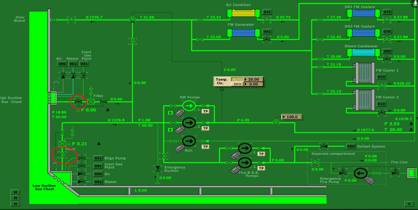Open diagram link 075 for DG1 FW Coolers

(x=387, y=12)
